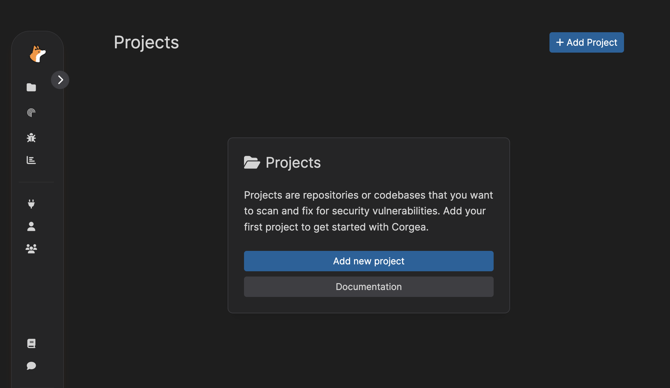Viewport: 670px width, 388px height.
Task: Click the Projects heading inside the card
Action: click(293, 162)
